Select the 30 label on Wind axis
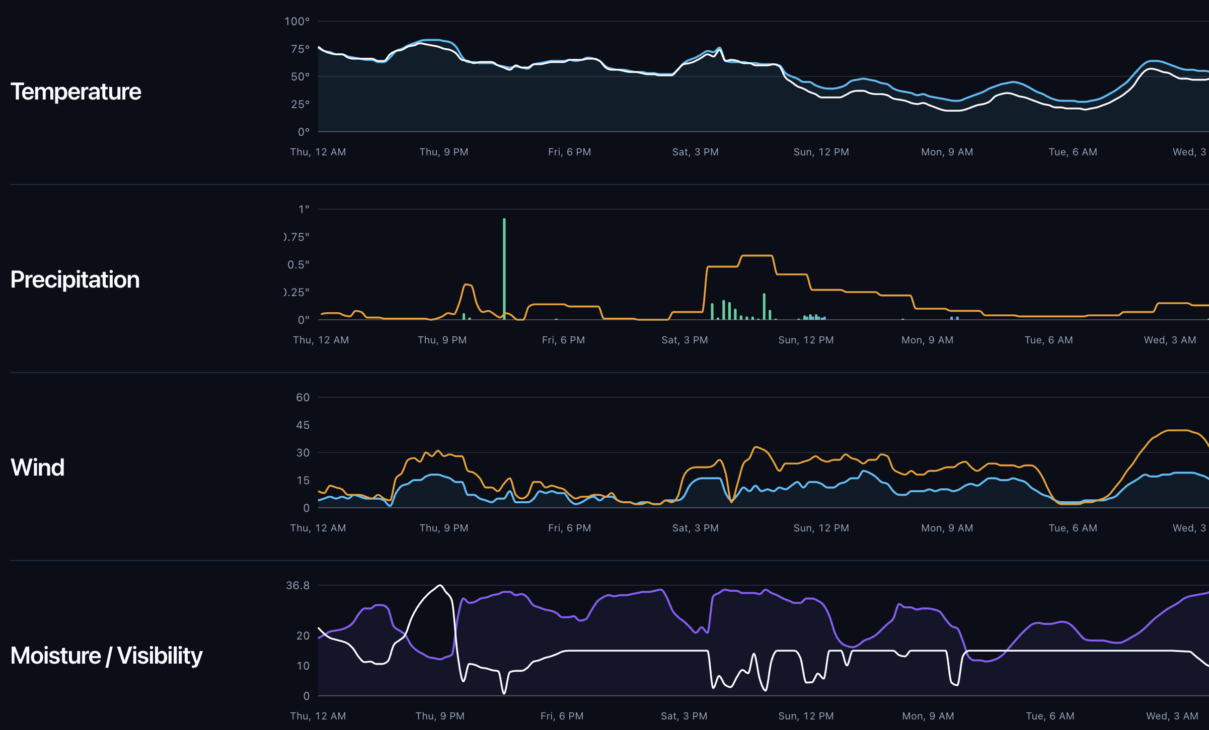This screenshot has width=1209, height=730. click(x=303, y=452)
